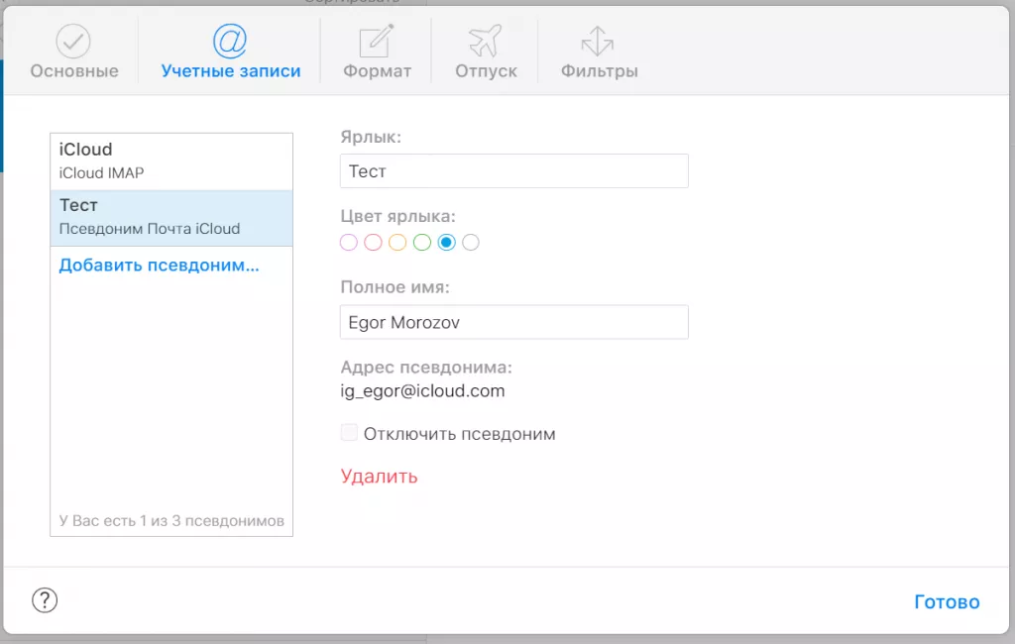Open the Основные checkmark settings tab
The width and height of the screenshot is (1015, 644).
(x=73, y=53)
